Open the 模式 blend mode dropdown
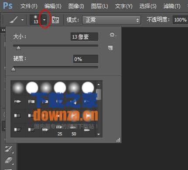Screen dimensions: 188x170 coord(111,20)
